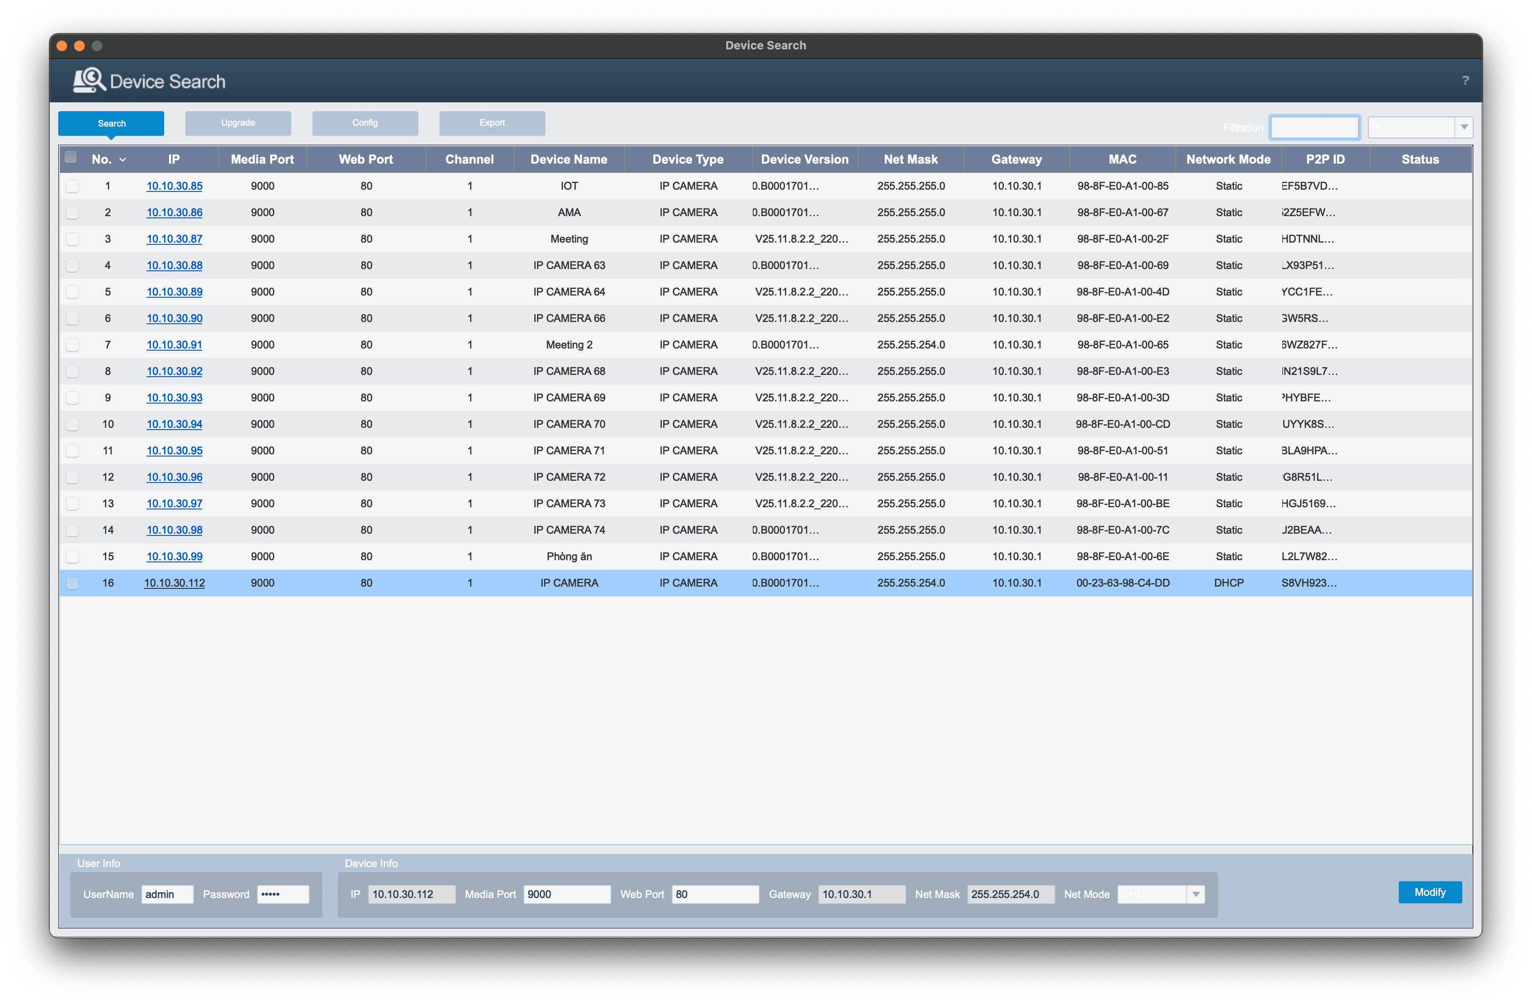The height and width of the screenshot is (1003, 1532).
Task: Open the Config tab button
Action: pyautogui.click(x=365, y=123)
